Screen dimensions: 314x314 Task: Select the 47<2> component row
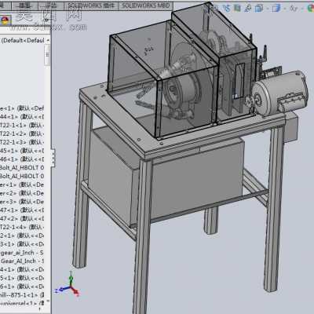(22, 218)
